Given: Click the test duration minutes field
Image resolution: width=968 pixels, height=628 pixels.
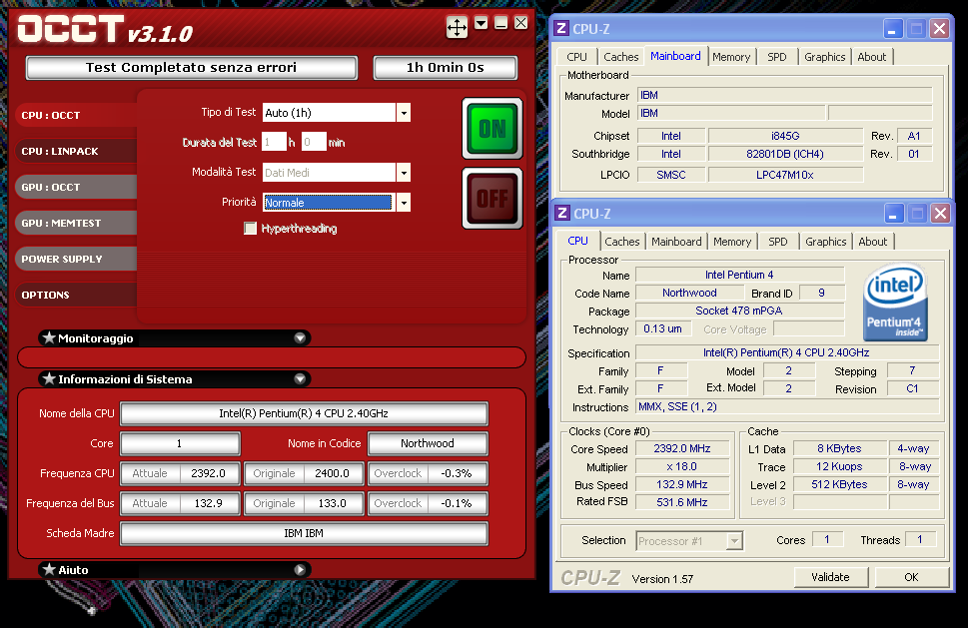Looking at the screenshot, I should [314, 142].
